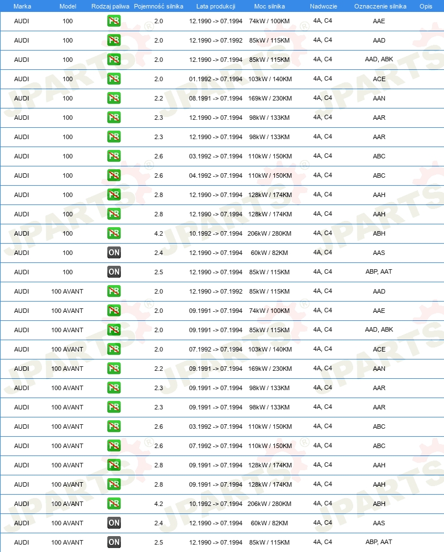Click petrol icon in 100 AVANT ACE row

pyautogui.click(x=114, y=349)
